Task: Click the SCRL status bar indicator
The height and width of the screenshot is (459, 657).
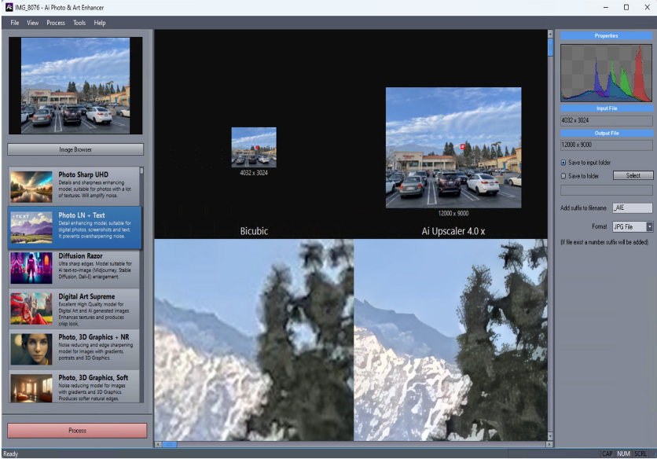Action: [x=640, y=453]
